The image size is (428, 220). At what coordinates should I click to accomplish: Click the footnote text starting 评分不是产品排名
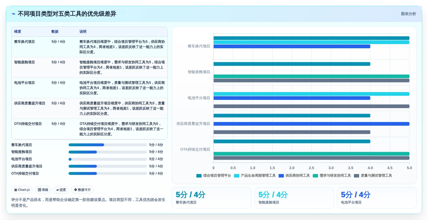click(x=88, y=202)
